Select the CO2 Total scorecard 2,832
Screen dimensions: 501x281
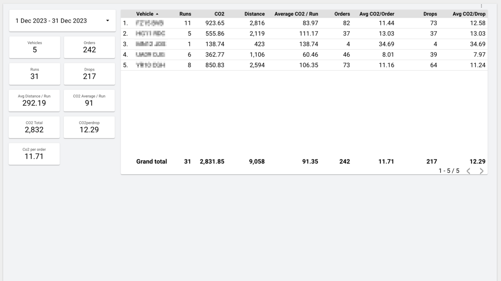(34, 127)
